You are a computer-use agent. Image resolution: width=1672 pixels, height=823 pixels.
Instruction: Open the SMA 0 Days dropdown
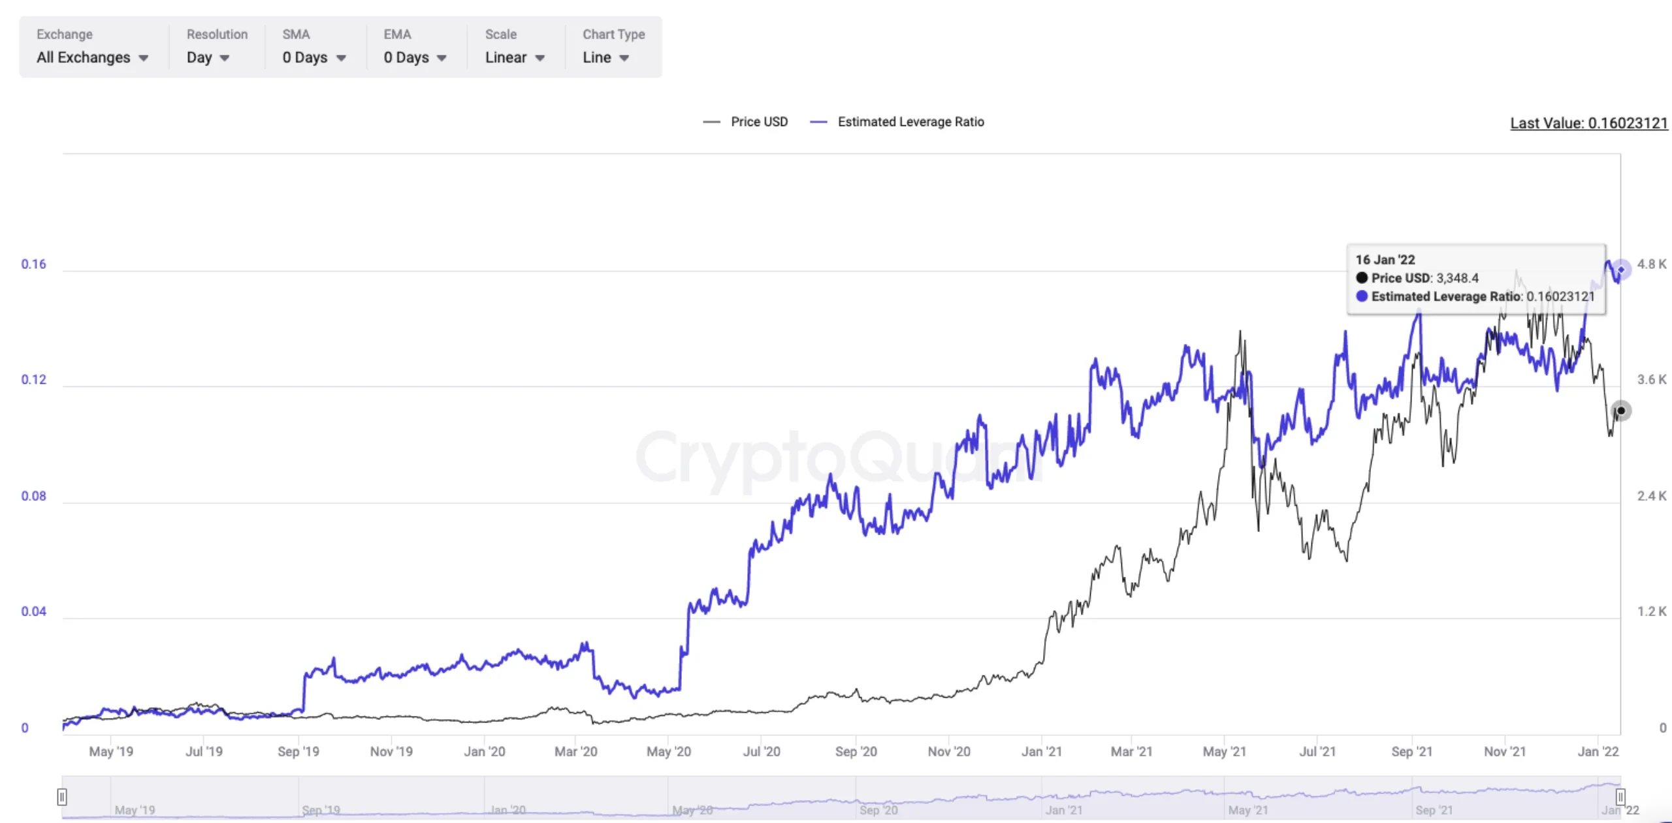tap(313, 57)
